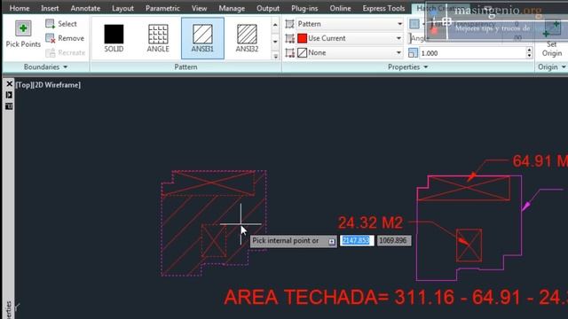The height and width of the screenshot is (319, 568).
Task: Expand the Origin panel
Action: [x=551, y=67]
